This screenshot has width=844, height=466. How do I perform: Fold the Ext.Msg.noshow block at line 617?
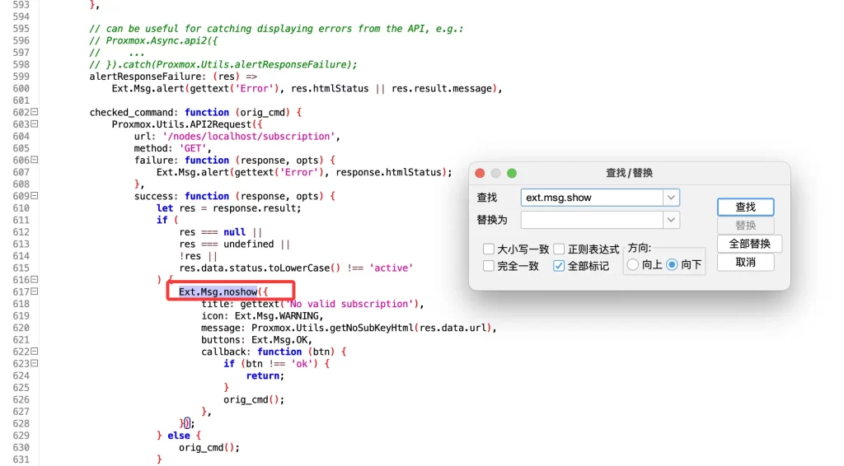(35, 292)
